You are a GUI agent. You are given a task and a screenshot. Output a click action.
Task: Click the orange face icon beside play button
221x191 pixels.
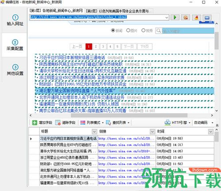[186, 18]
